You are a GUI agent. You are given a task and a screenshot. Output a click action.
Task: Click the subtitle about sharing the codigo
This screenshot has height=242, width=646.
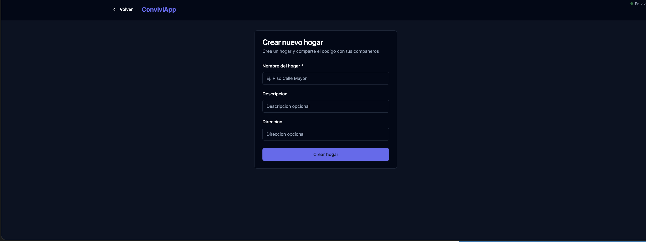pos(320,51)
